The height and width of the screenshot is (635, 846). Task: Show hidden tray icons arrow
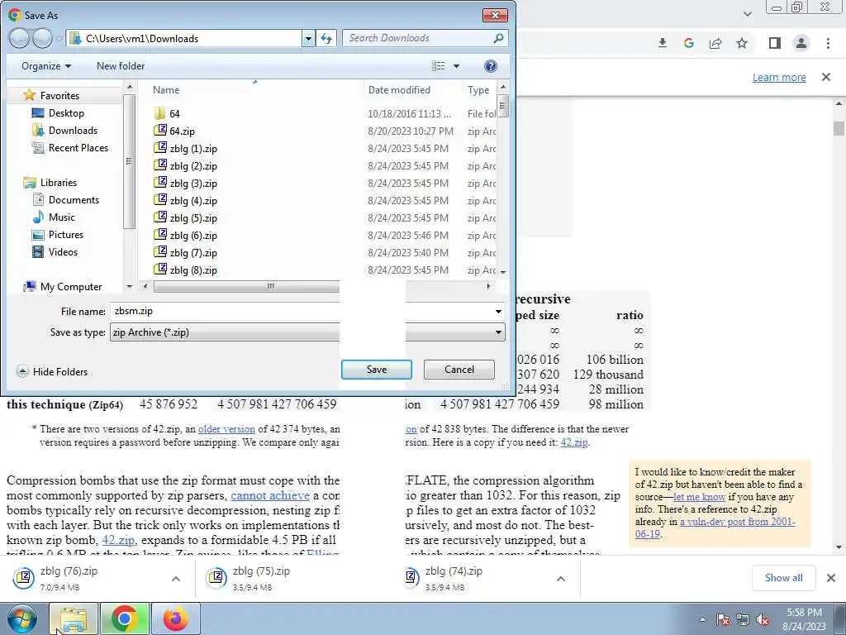702,619
